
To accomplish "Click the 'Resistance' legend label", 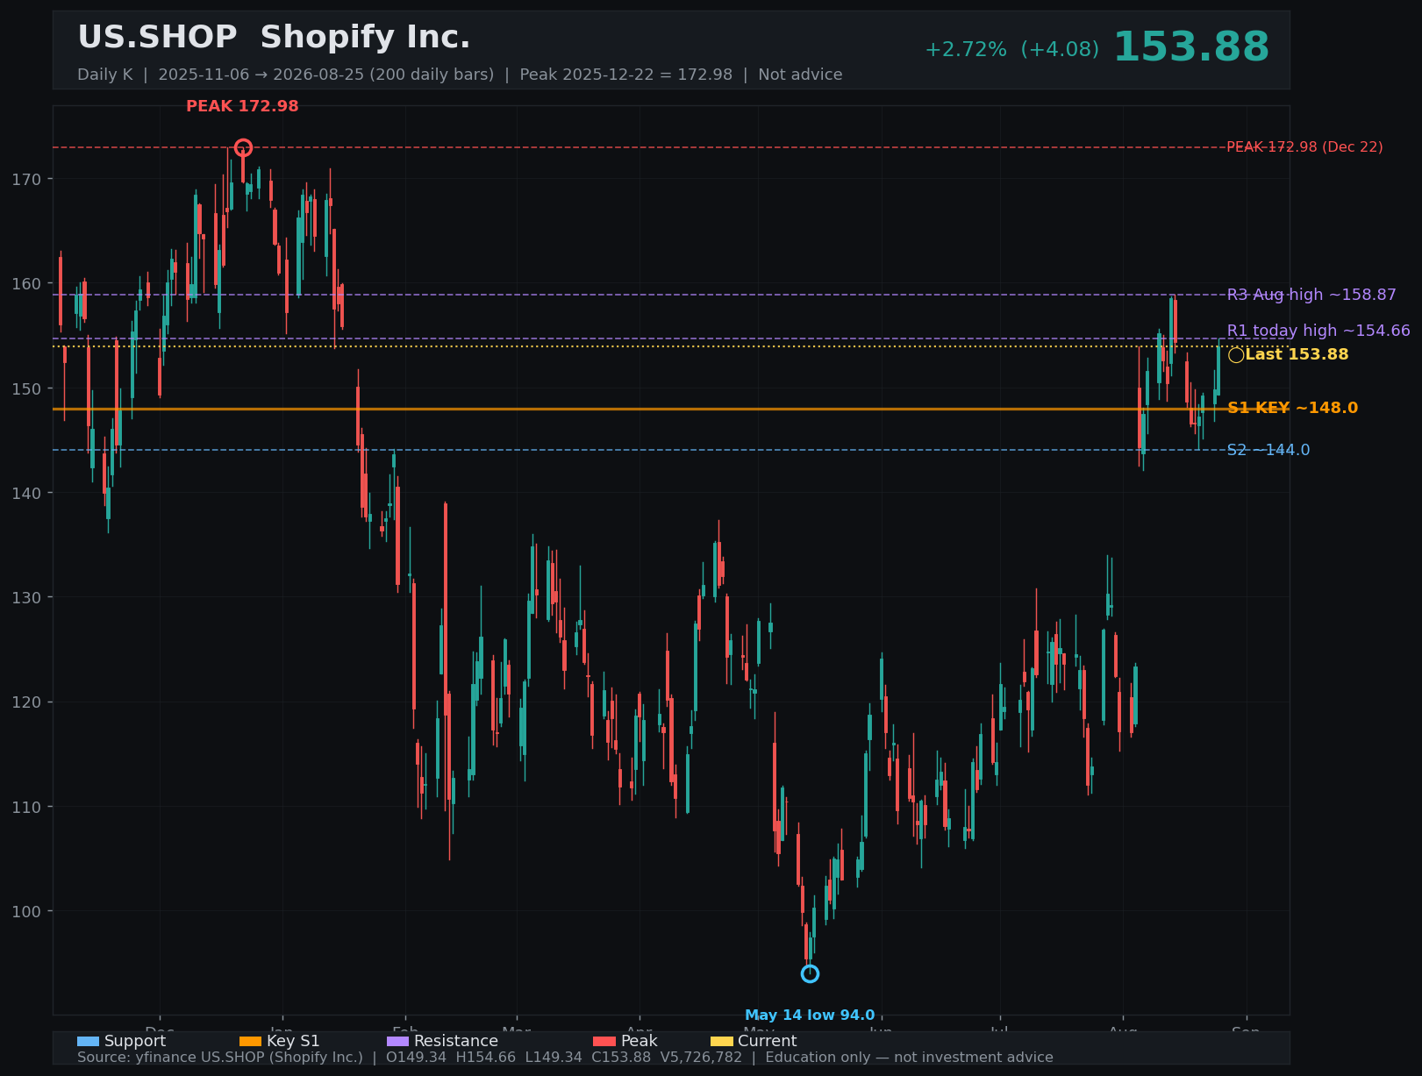I will click(456, 1041).
